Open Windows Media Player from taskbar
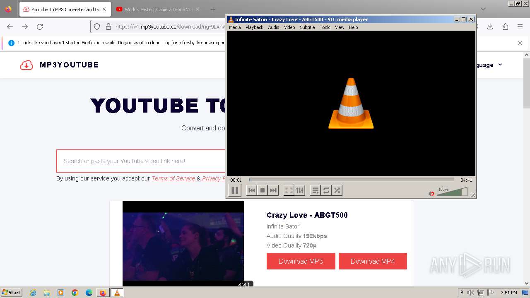This screenshot has width=530, height=298. pos(61,293)
